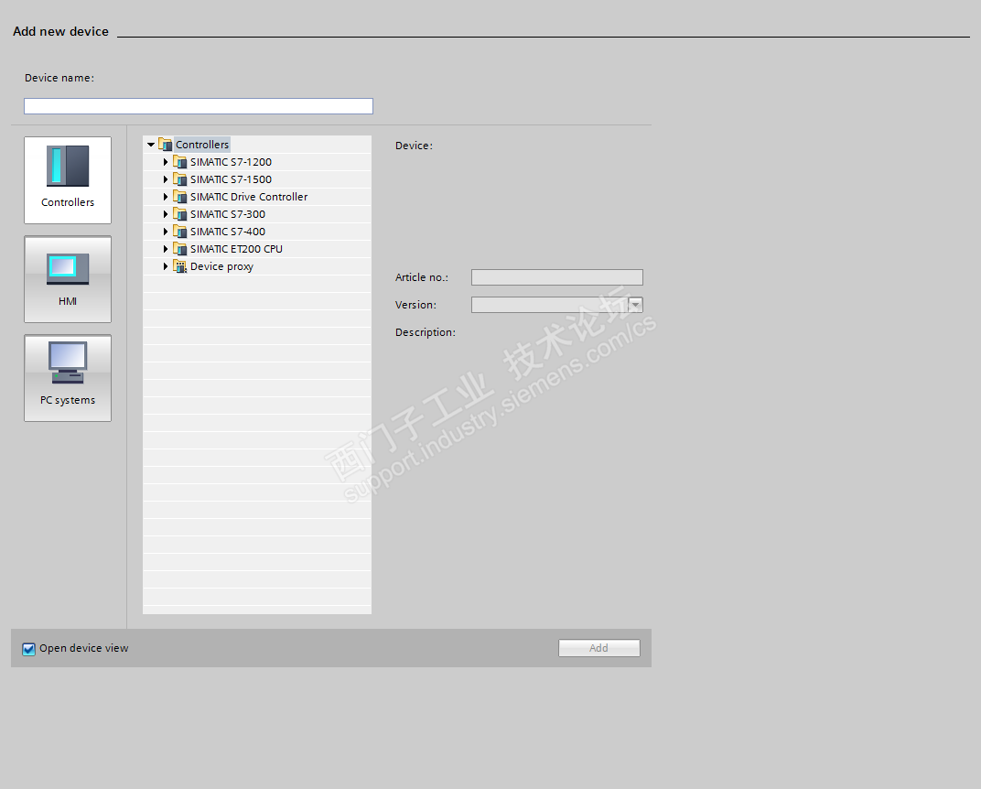Viewport: 981px width, 789px height.
Task: Expand the SIMATIC S7-300 node
Action: point(166,214)
